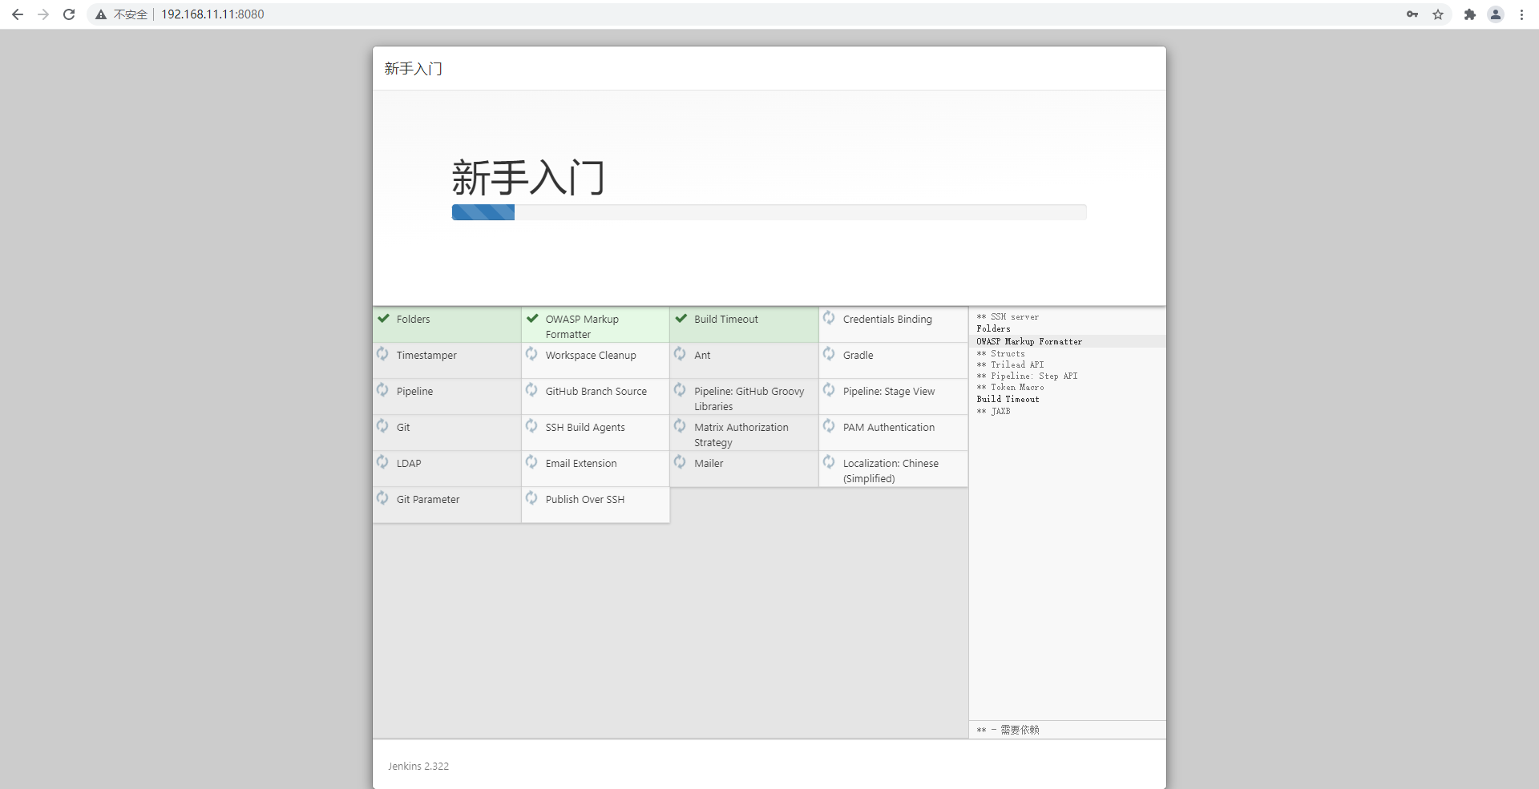The width and height of the screenshot is (1539, 789).
Task: Click the browser back arrow
Action: 18,14
